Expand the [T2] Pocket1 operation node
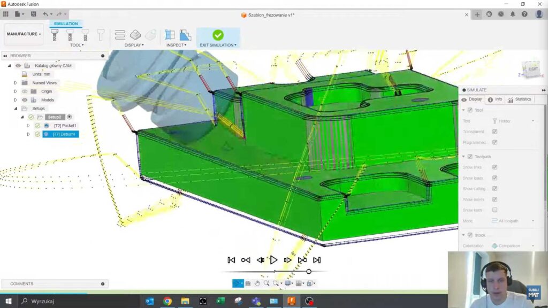Screen dimensions: 548x308 [x=28, y=126]
